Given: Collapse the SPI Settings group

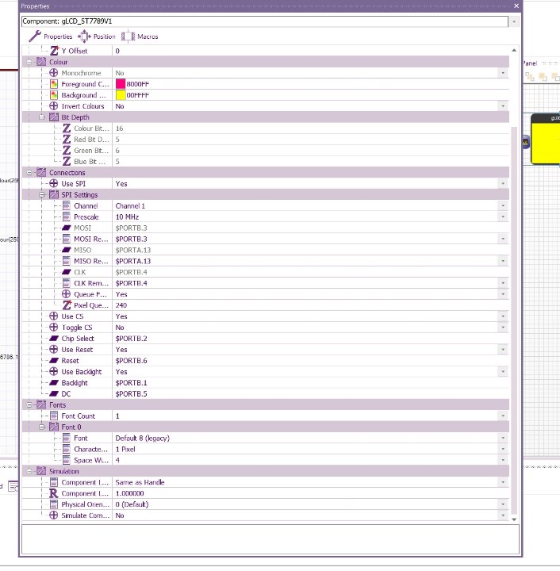Looking at the screenshot, I should pos(31,195).
